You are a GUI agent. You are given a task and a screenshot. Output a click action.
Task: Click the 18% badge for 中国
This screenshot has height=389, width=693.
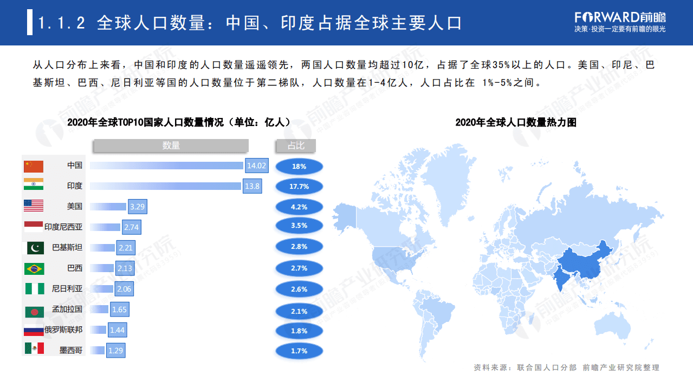pyautogui.click(x=299, y=166)
